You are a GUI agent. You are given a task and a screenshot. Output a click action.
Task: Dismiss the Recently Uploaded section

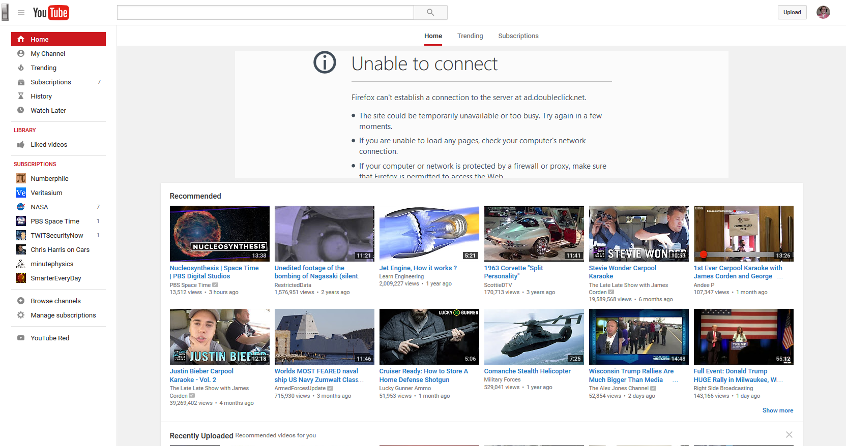coord(789,435)
